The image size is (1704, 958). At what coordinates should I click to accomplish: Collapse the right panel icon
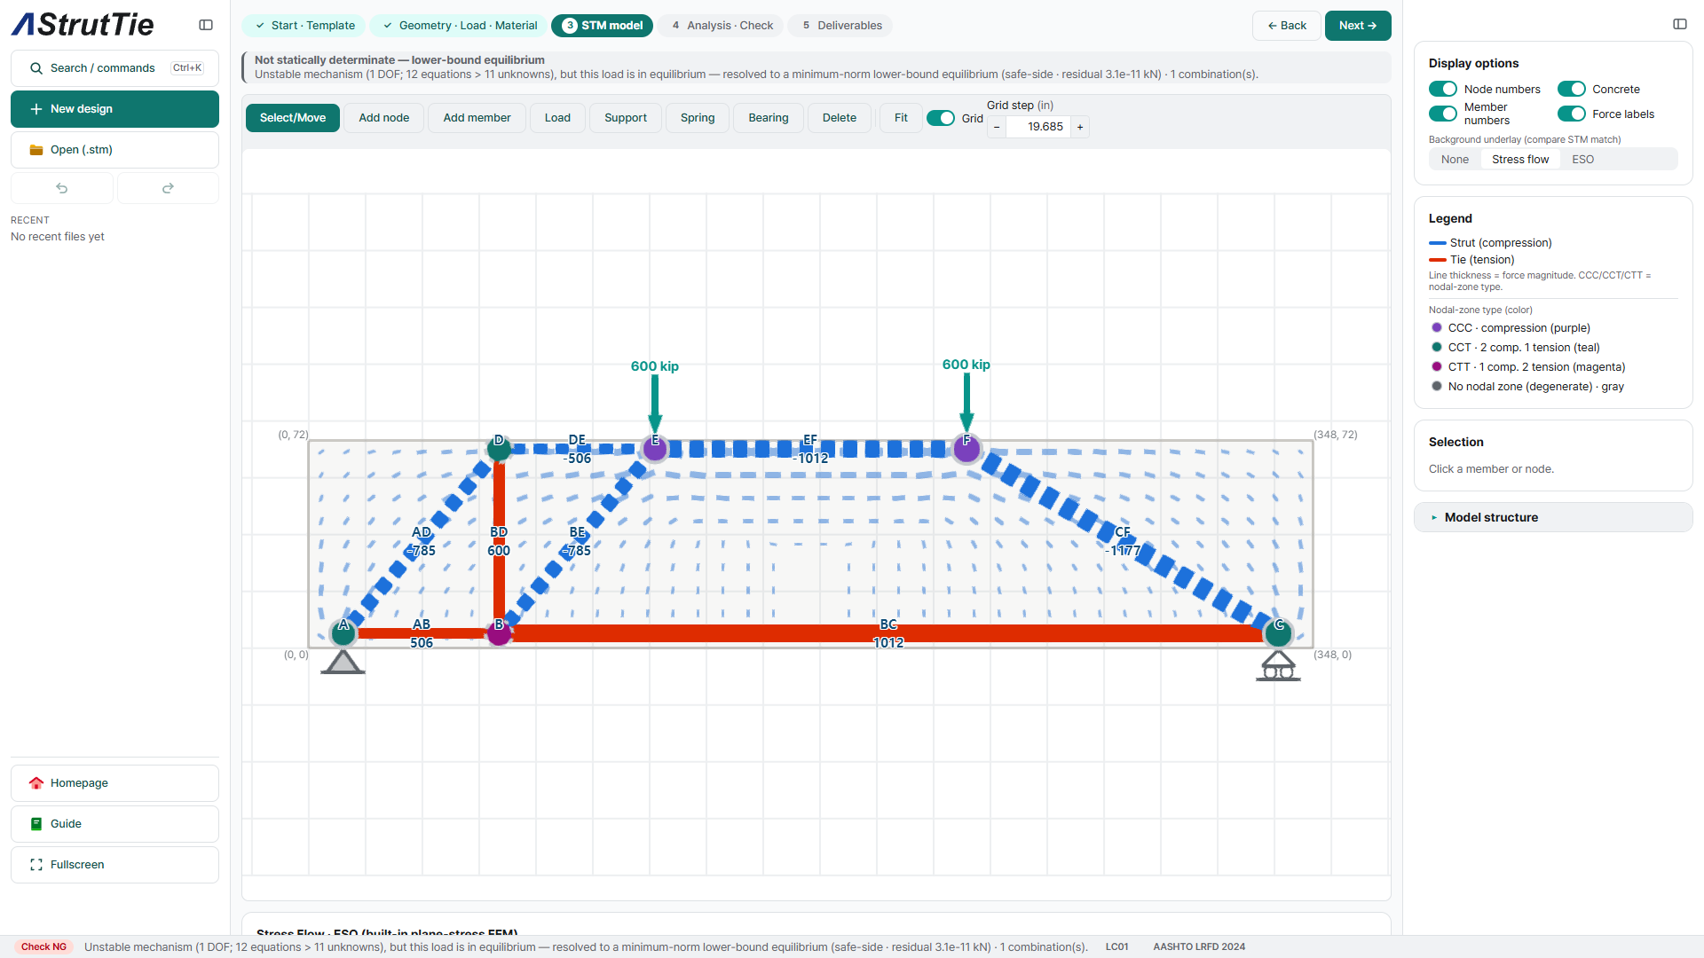point(1679,24)
